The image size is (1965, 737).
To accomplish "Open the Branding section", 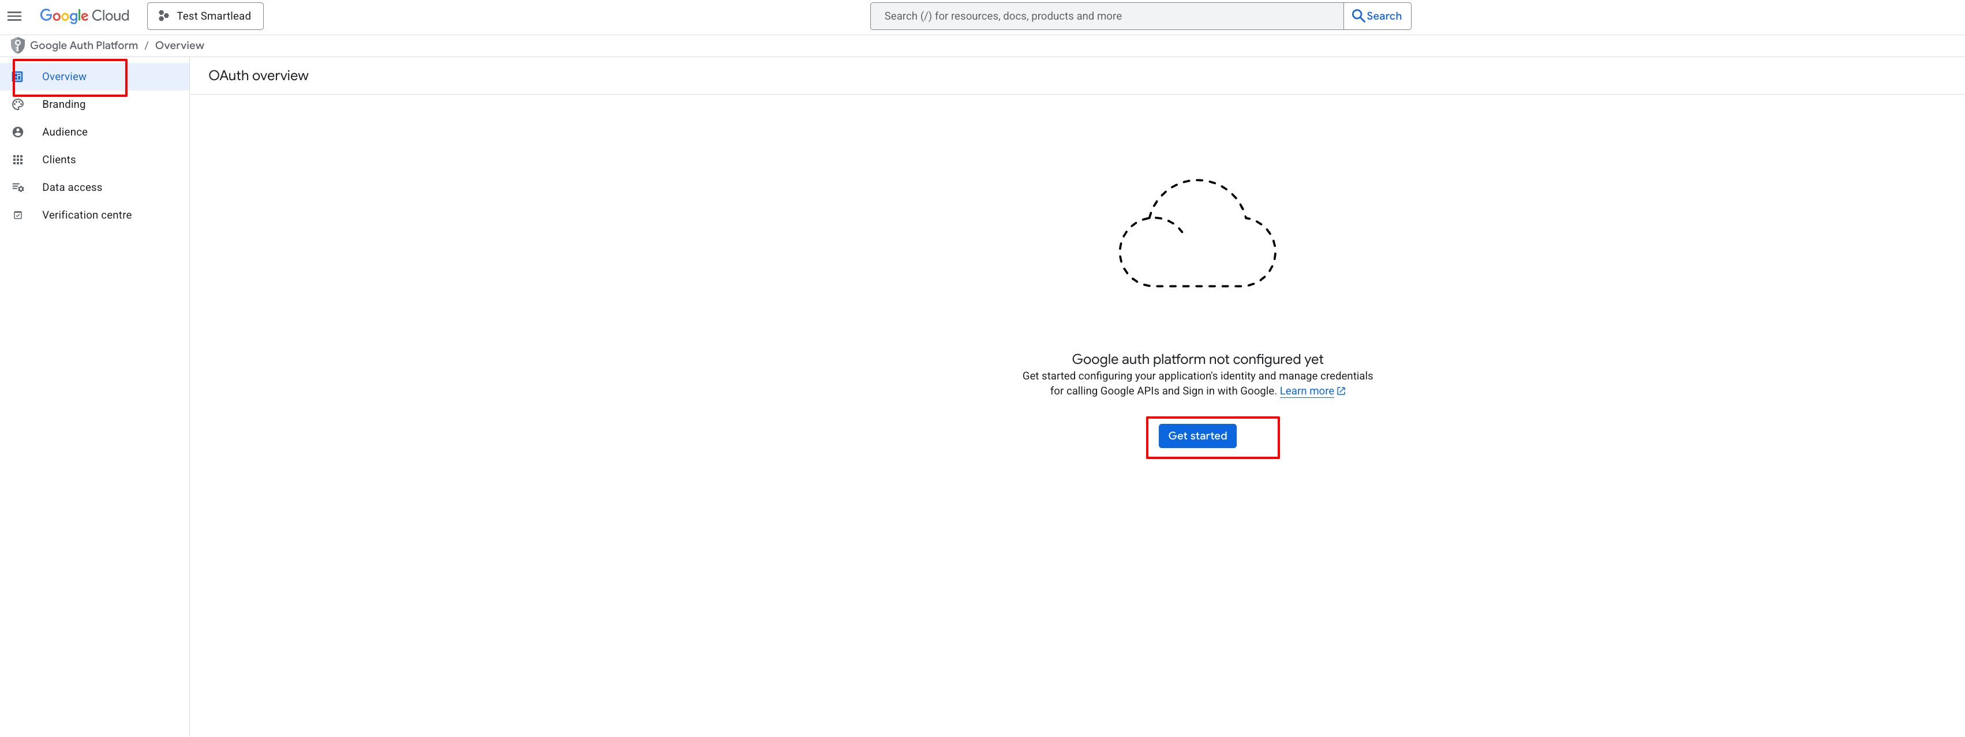I will (95, 104).
